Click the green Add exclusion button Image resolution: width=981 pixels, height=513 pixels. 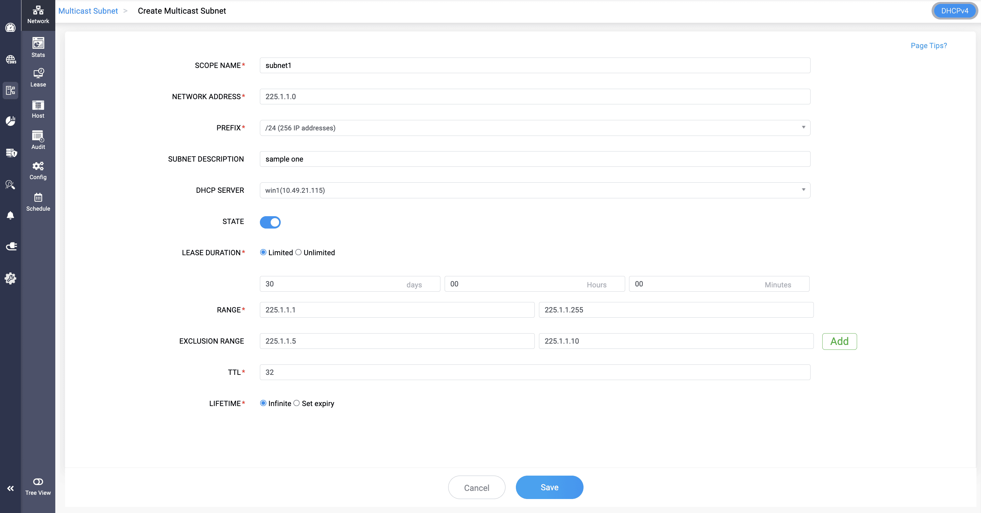(839, 341)
